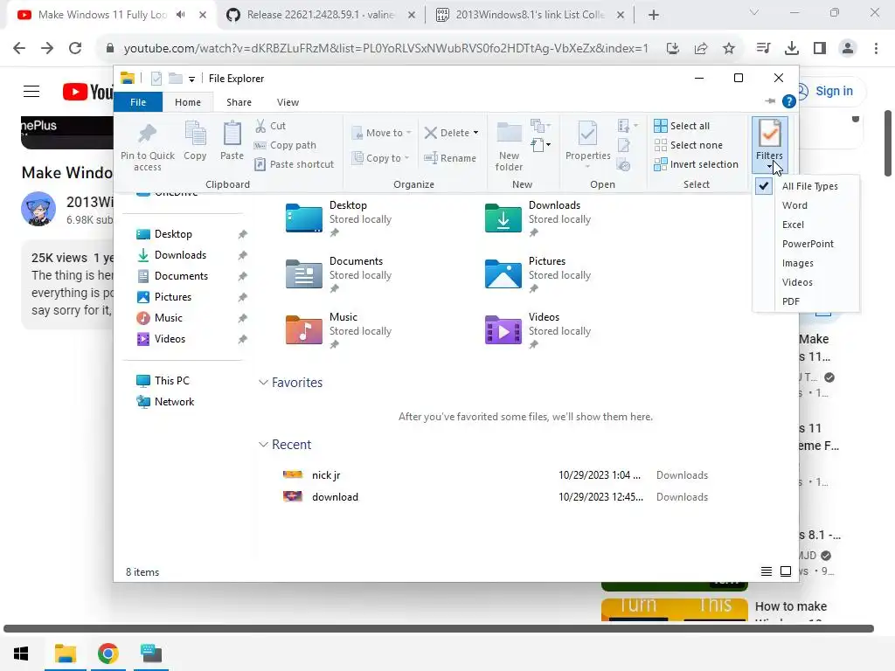Click File Explorer icon on the taskbar

coord(66,654)
